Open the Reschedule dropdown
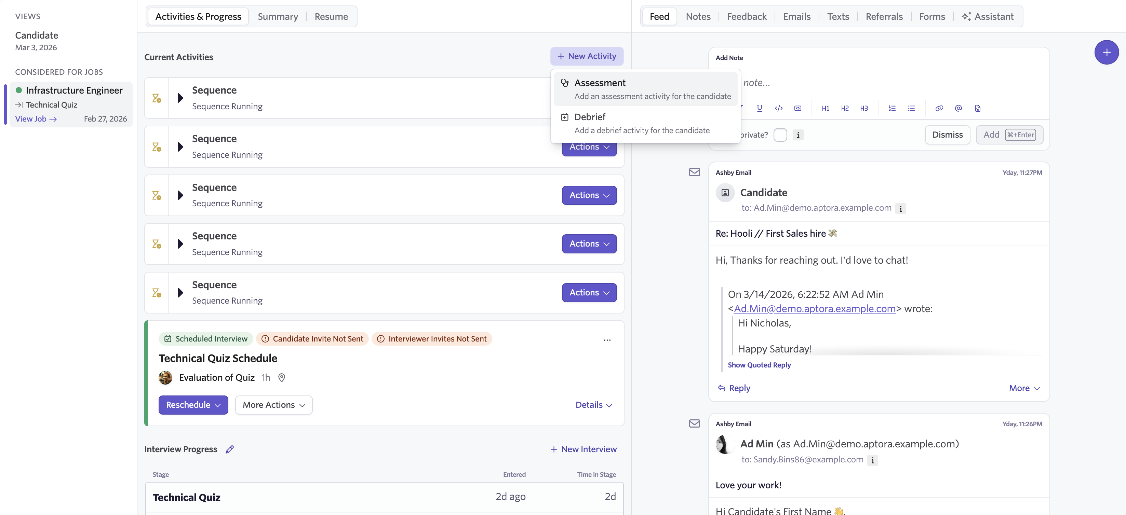The width and height of the screenshot is (1126, 515). point(193,405)
